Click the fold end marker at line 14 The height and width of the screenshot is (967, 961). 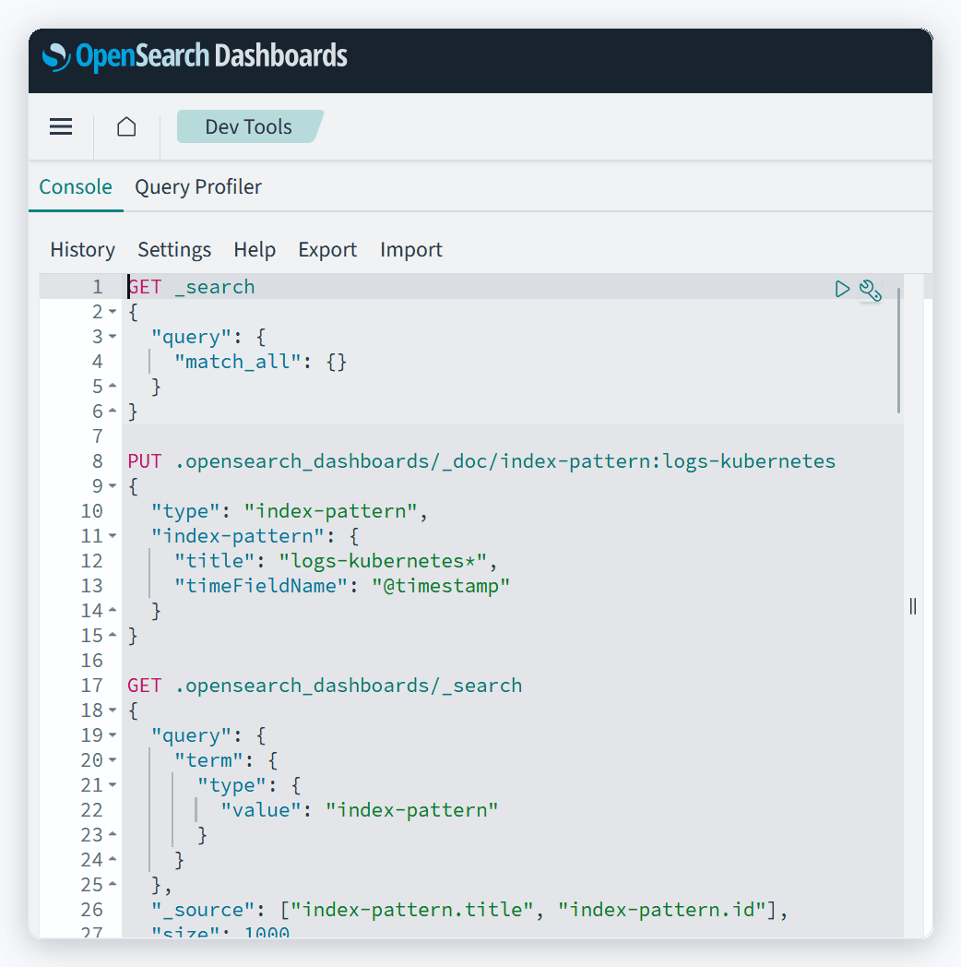tap(113, 610)
